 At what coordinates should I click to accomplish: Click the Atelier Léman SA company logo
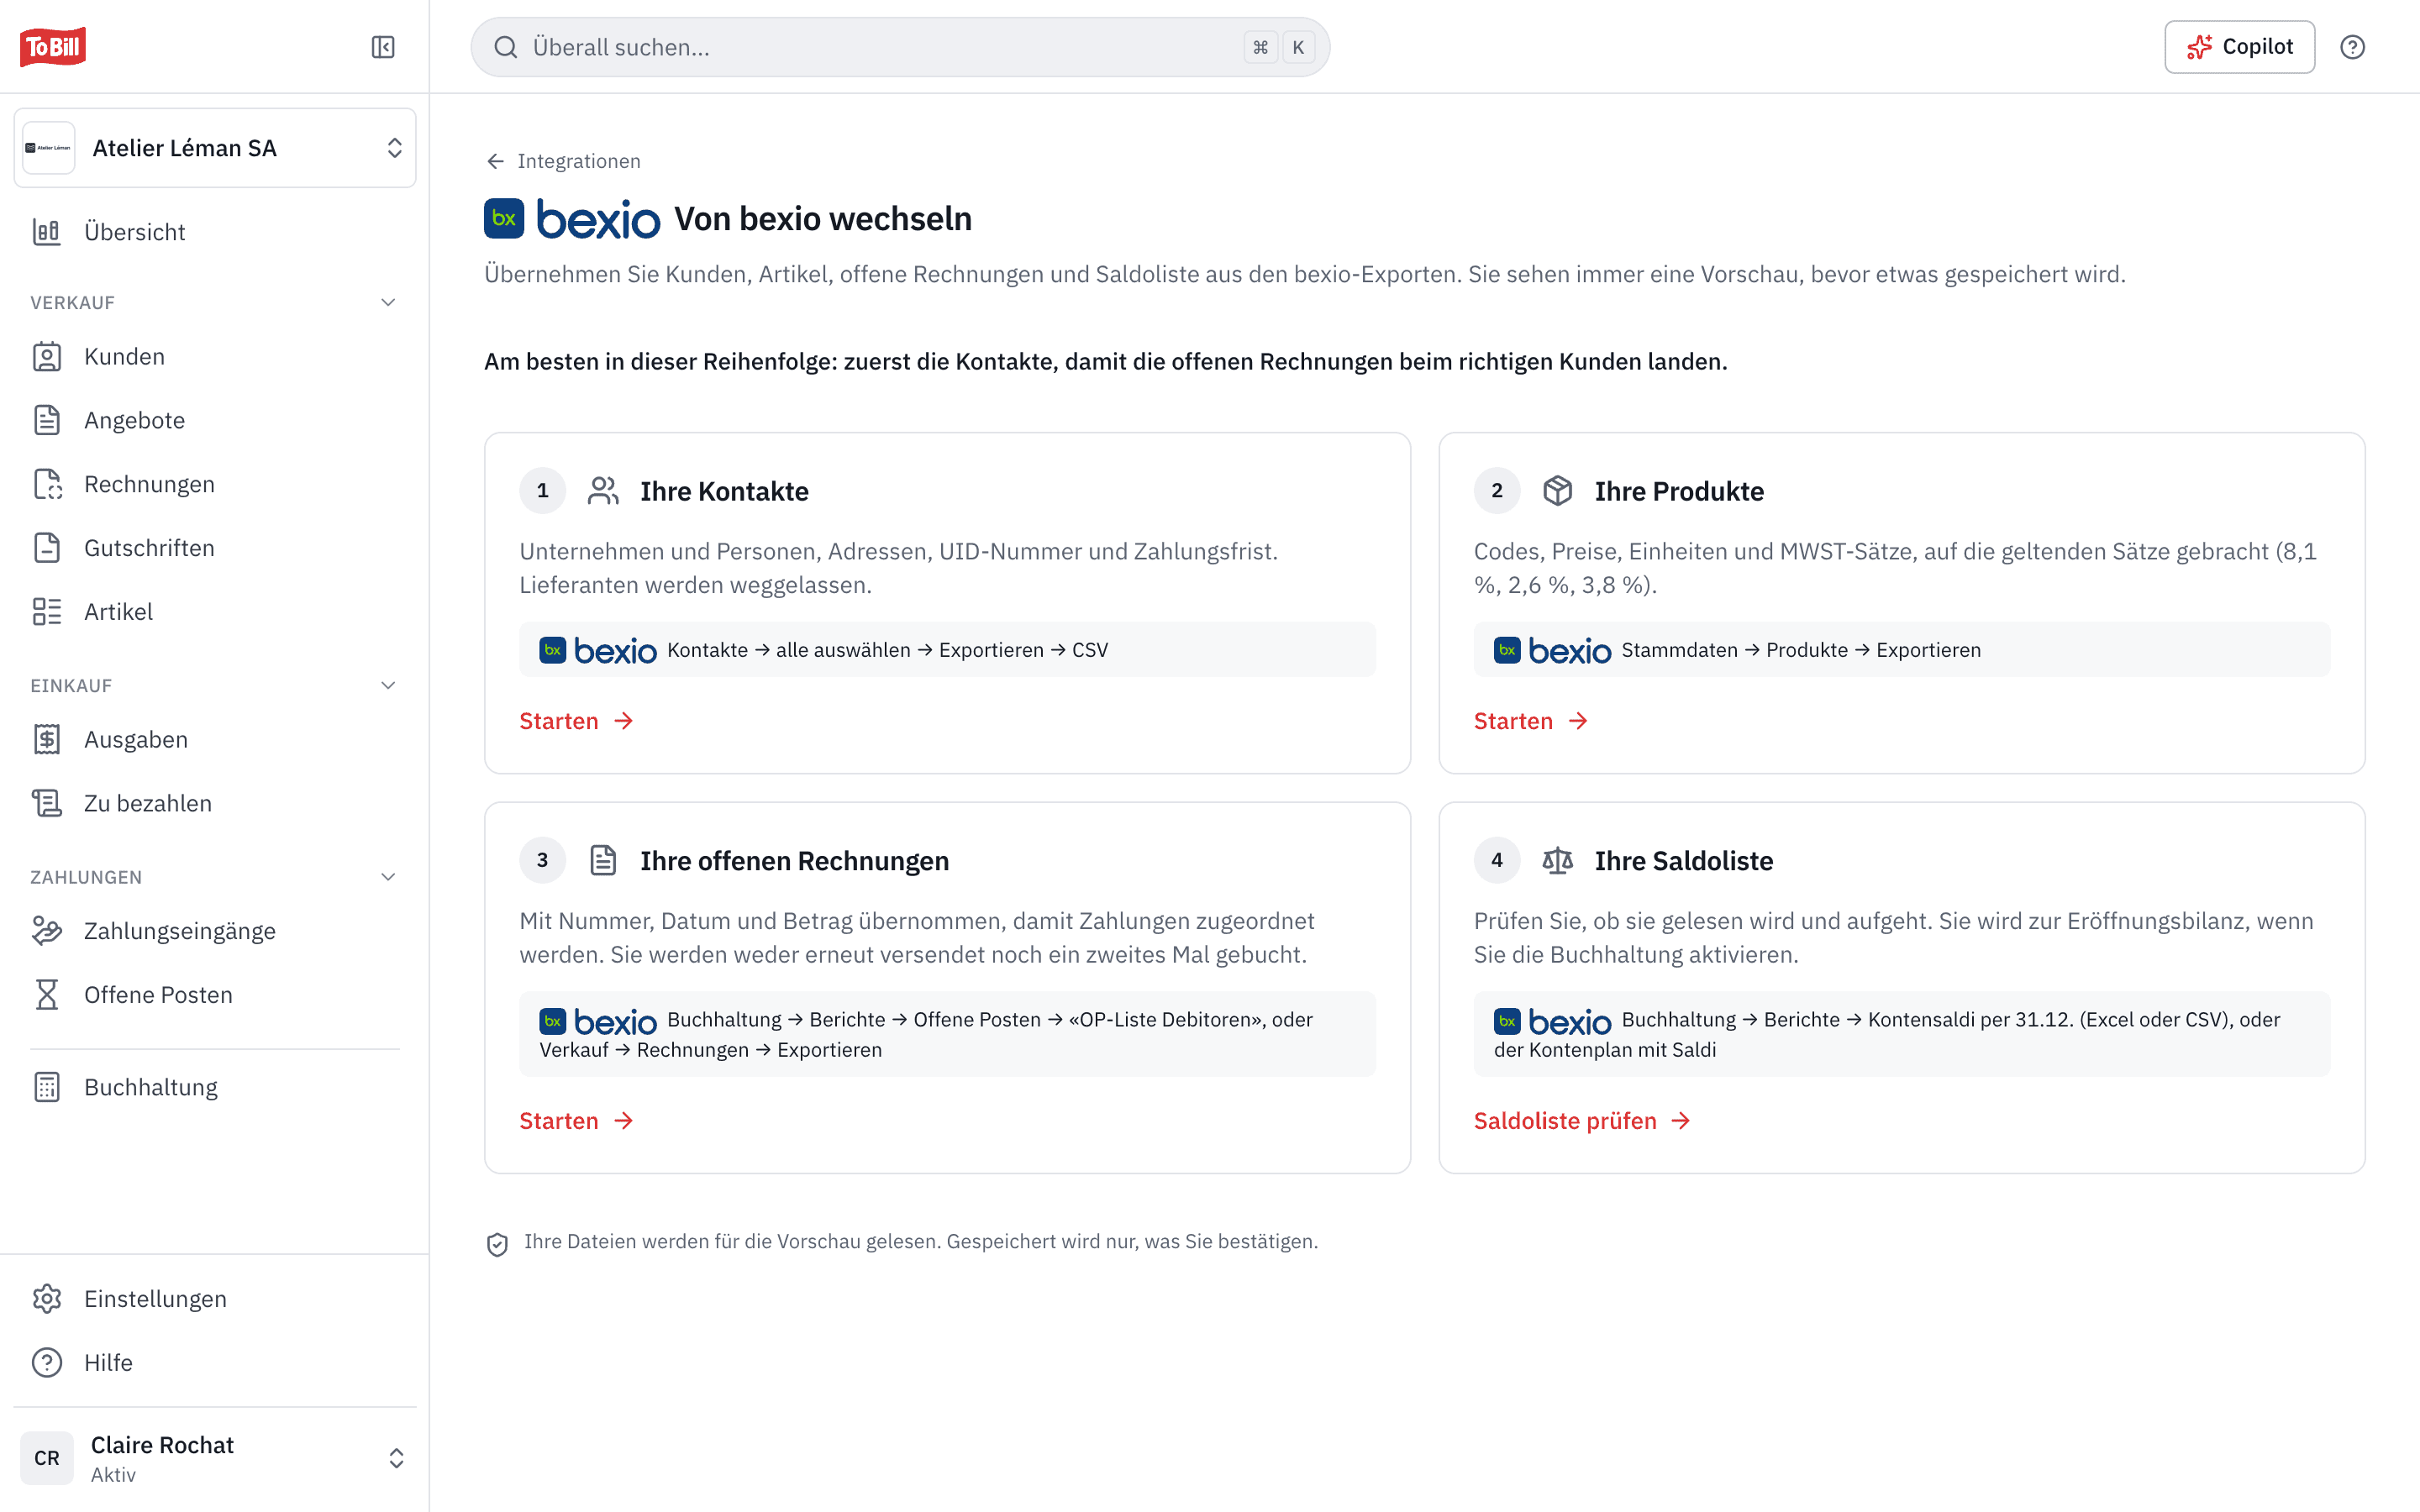pos(48,148)
